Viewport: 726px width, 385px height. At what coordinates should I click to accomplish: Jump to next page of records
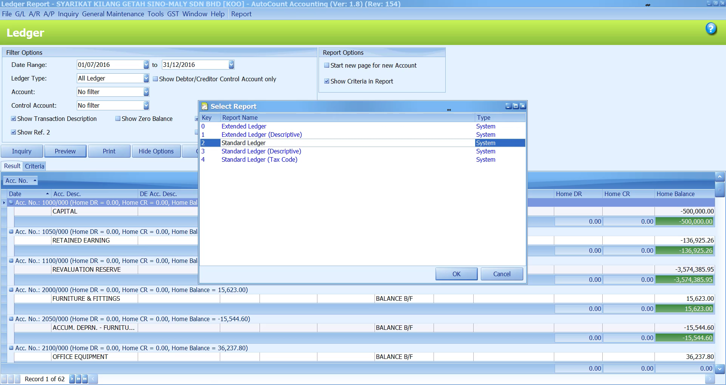pyautogui.click(x=78, y=379)
